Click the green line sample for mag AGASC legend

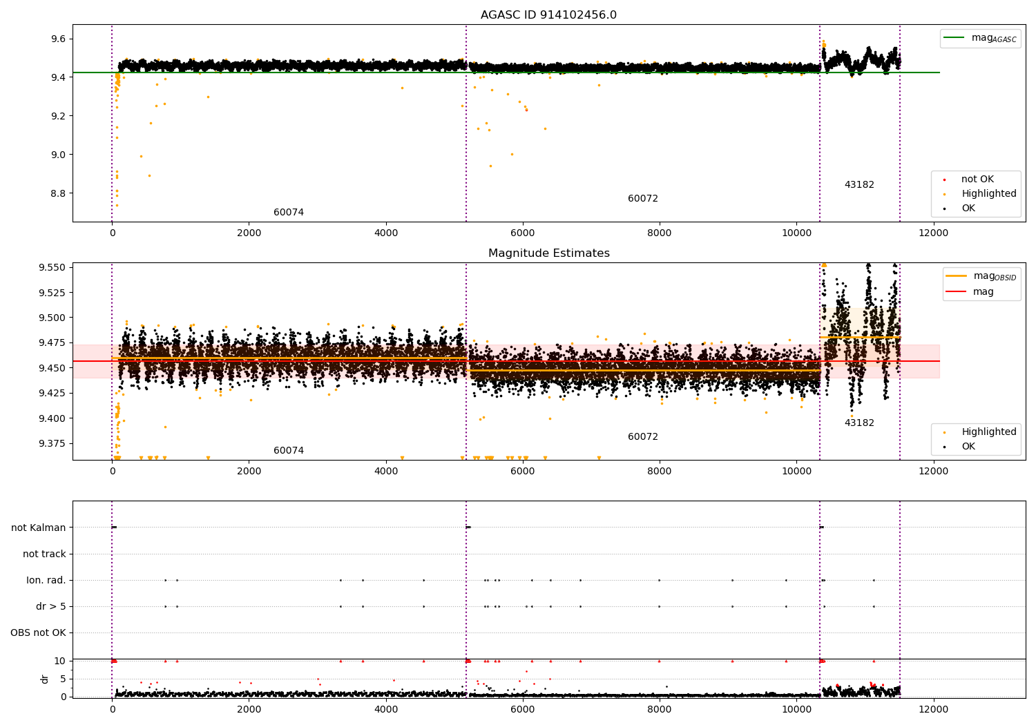click(955, 38)
